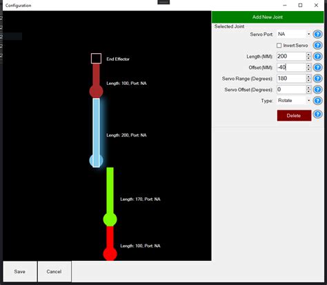Increase Servo Offset with up spinner arrow
The height and width of the screenshot is (285, 327).
click(308, 88)
